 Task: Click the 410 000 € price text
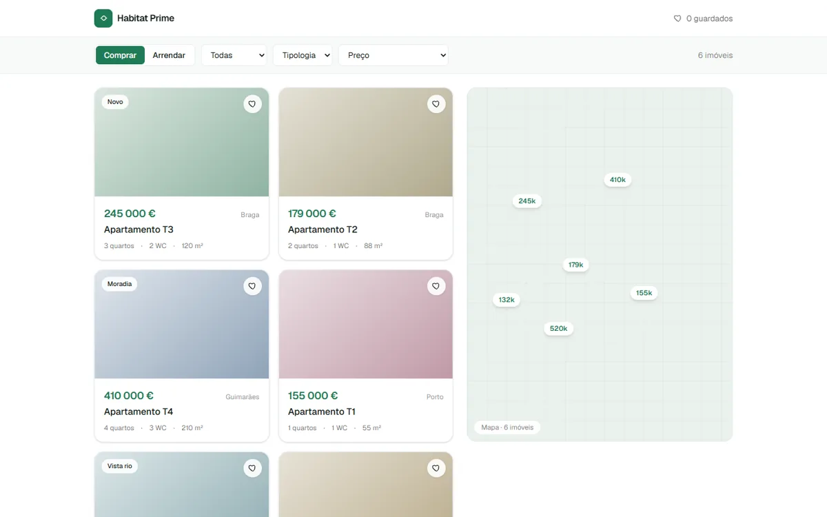click(129, 396)
